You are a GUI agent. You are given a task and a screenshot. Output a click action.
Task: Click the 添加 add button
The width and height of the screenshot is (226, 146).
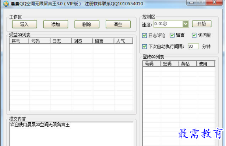(56, 24)
